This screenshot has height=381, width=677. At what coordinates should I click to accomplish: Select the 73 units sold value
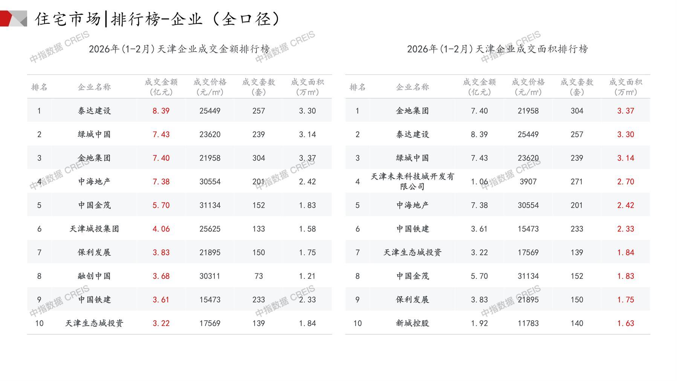pyautogui.click(x=258, y=276)
